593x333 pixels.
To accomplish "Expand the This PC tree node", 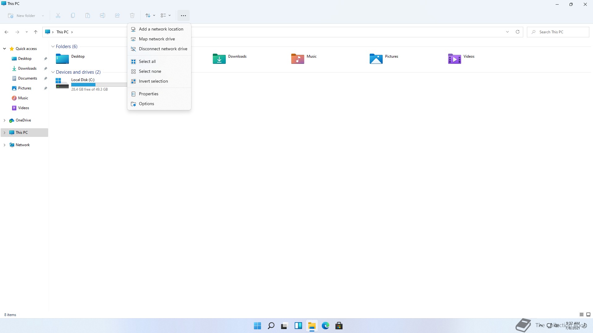I will coord(5,133).
